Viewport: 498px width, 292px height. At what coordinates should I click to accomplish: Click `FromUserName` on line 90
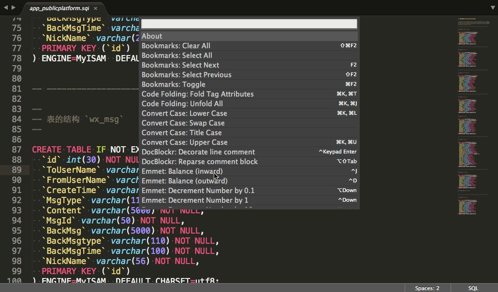tap(76, 180)
